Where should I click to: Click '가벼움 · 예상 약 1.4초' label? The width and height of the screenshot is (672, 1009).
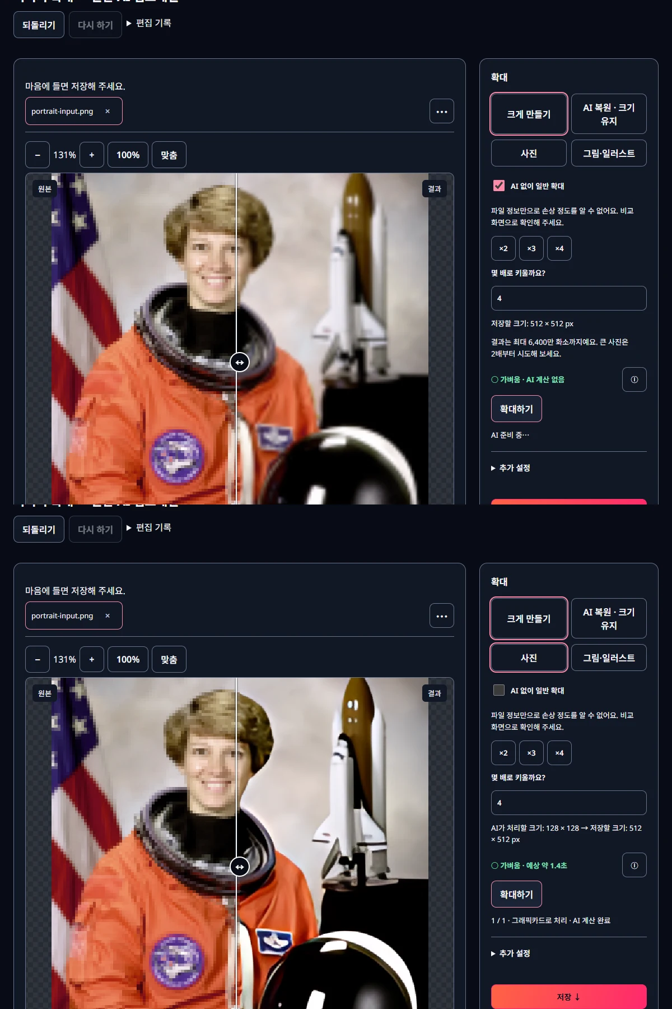click(x=529, y=865)
